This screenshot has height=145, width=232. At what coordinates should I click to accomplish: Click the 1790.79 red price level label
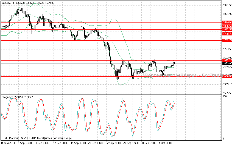(x=227, y=34)
